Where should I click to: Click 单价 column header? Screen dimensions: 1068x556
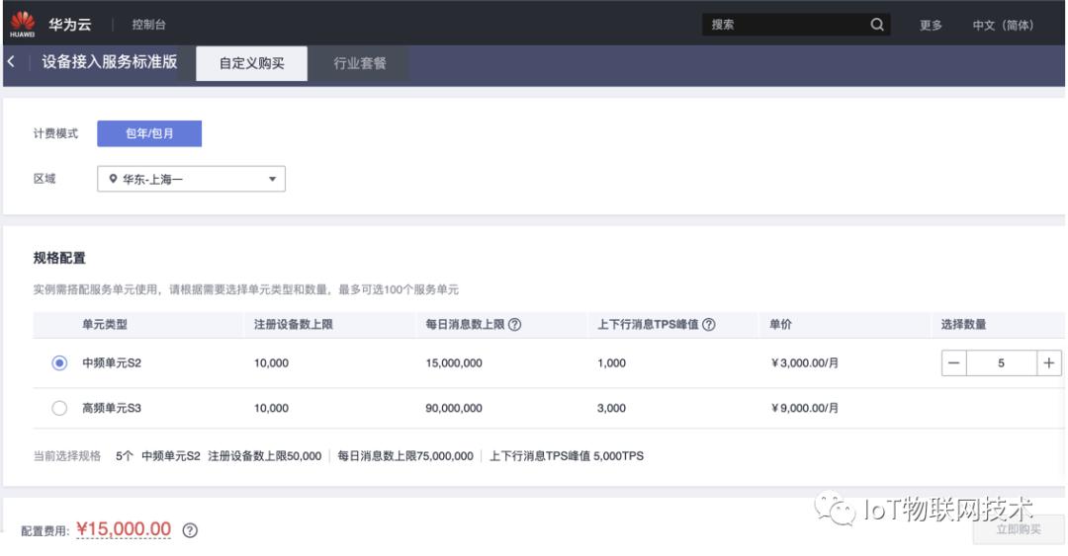click(x=780, y=325)
